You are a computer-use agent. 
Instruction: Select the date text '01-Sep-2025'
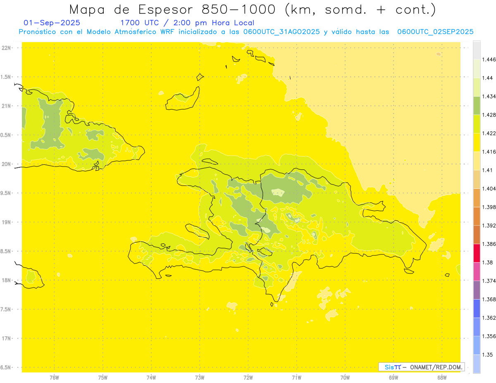click(52, 23)
